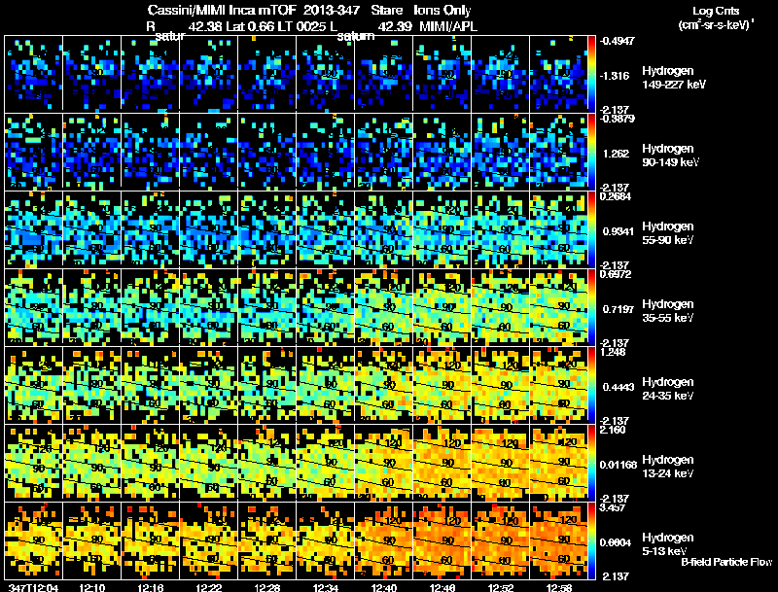Click the 12:58 time label
Image resolution: width=778 pixels, height=592 pixels.
pyautogui.click(x=559, y=587)
